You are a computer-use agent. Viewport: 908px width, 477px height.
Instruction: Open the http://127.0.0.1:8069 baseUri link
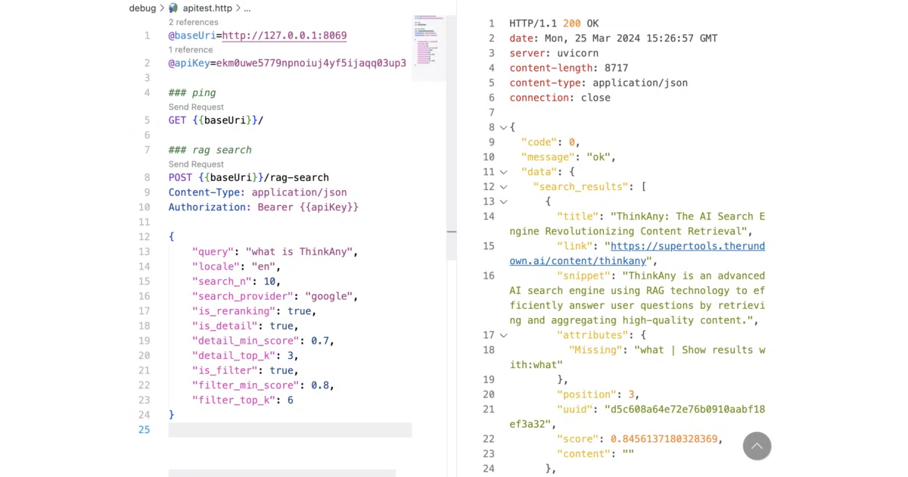[285, 36]
